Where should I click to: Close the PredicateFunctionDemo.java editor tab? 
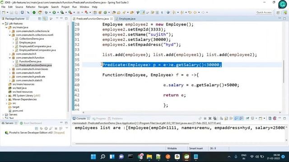(112, 19)
